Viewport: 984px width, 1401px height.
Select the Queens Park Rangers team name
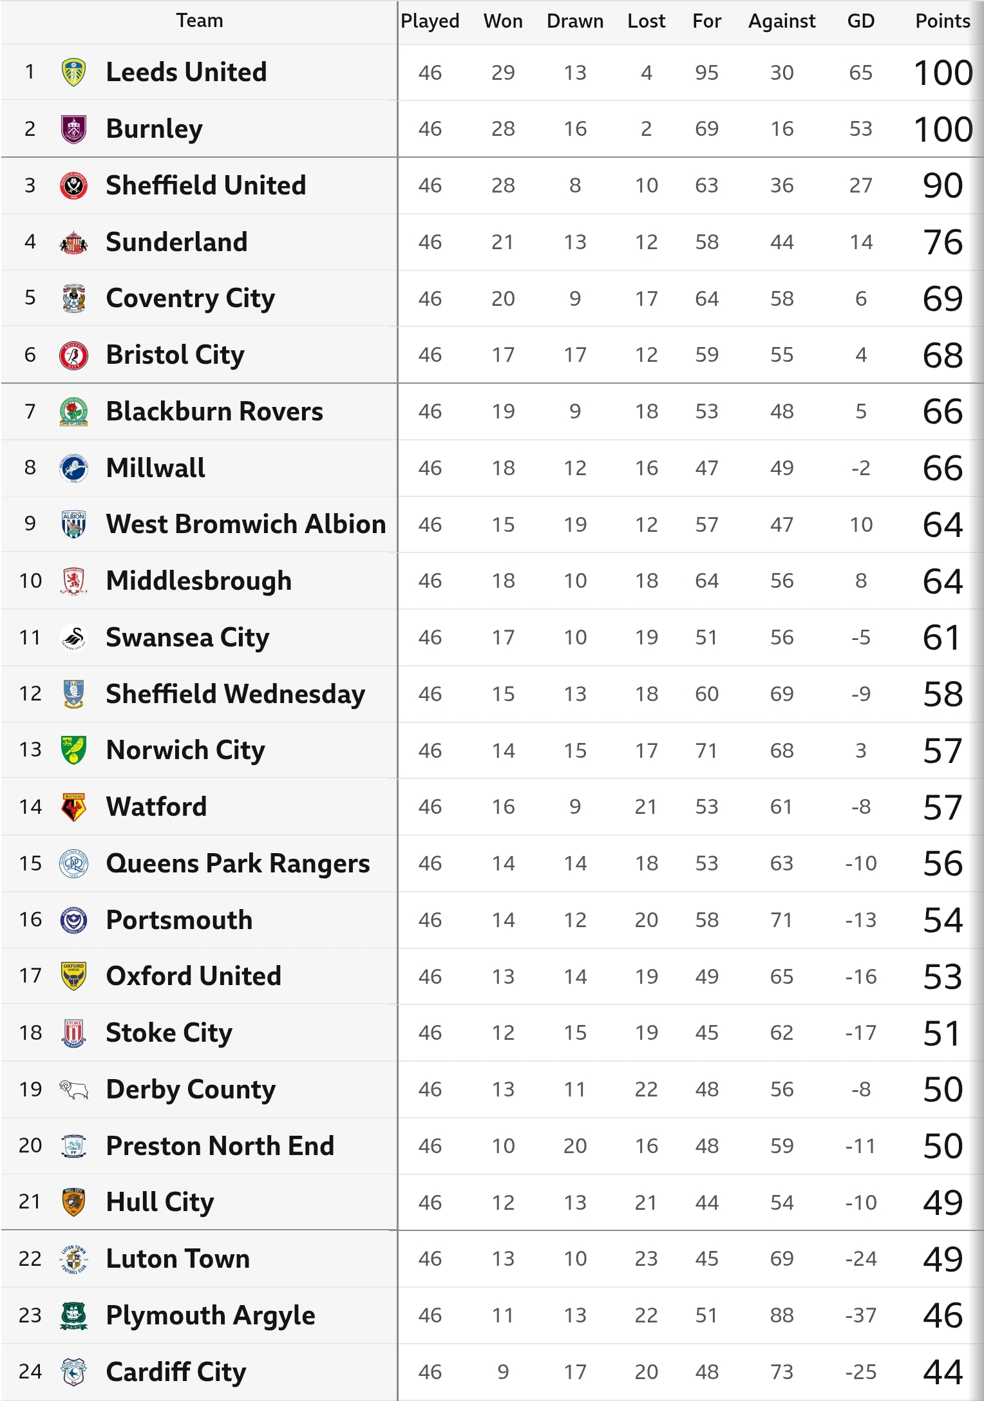[238, 863]
